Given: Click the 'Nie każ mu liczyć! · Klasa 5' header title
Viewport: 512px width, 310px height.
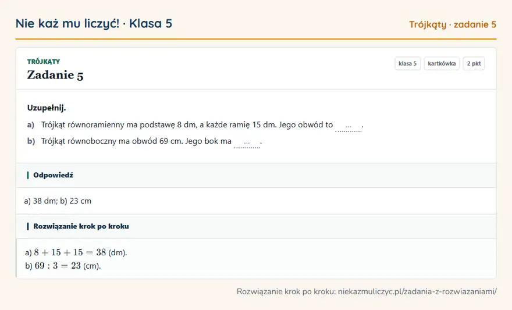Looking at the screenshot, I should pos(94,23).
